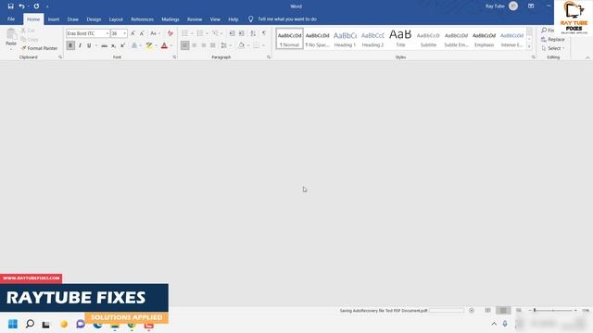
Task: Undo the last action
Action: [x=21, y=6]
